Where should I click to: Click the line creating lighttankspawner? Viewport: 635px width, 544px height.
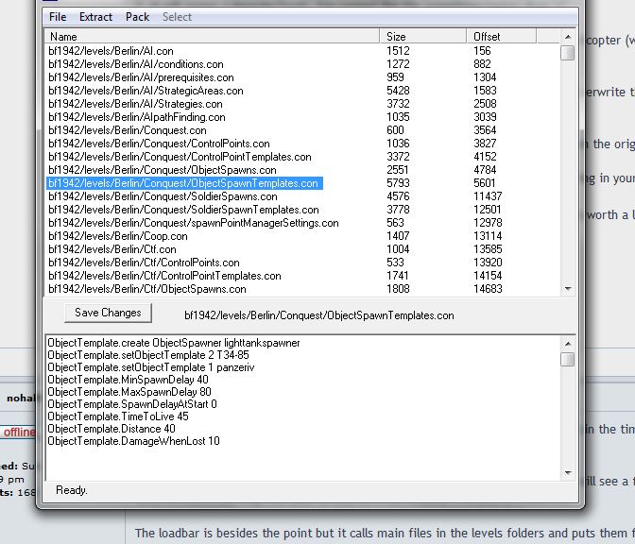tap(173, 343)
